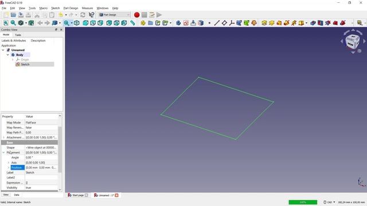The height and width of the screenshot is (206, 367).
Task: Open the undo history dropdown arrow
Action: tap(66, 15)
